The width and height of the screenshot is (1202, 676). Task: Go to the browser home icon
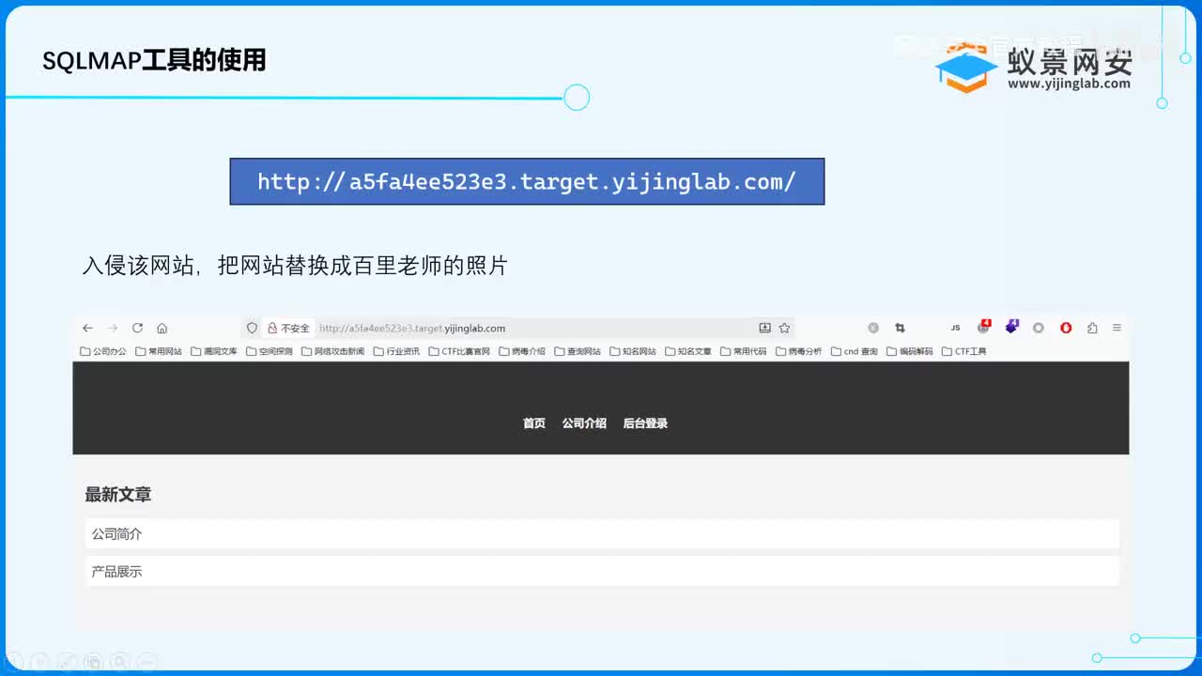[x=162, y=328]
